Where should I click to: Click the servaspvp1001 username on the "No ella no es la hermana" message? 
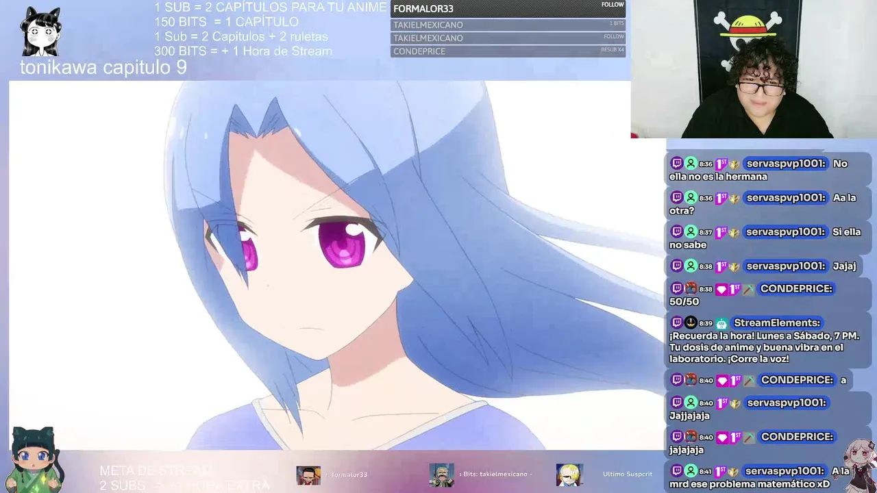(786, 164)
